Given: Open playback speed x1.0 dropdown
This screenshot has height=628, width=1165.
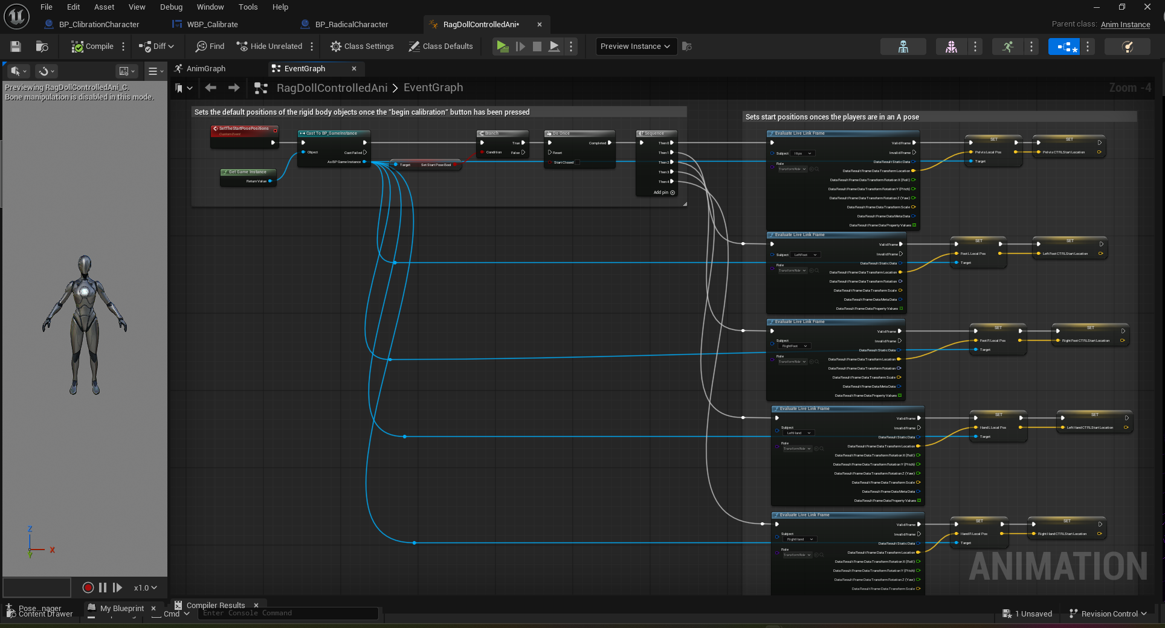Looking at the screenshot, I should (145, 588).
